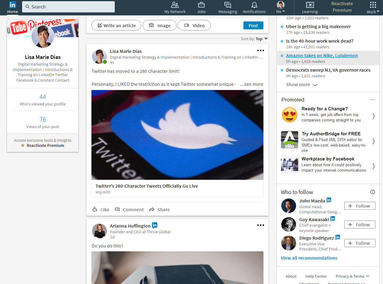Open news story Uber is getting a big makeover
The height and width of the screenshot is (284, 383).
319,27
